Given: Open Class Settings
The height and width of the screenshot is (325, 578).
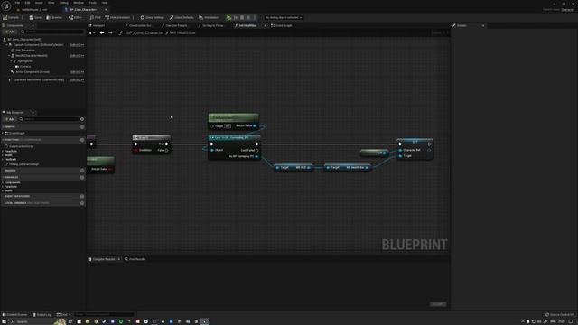Looking at the screenshot, I should pos(153,18).
